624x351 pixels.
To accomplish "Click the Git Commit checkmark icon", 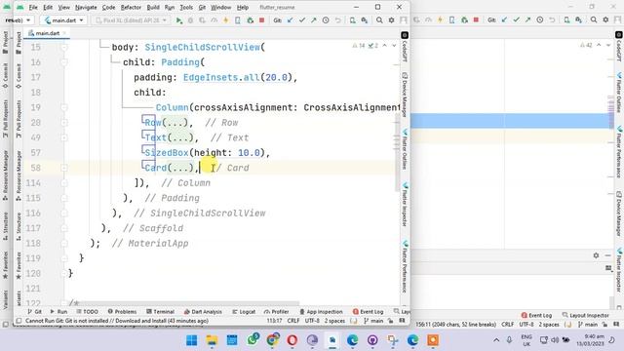I will (x=301, y=20).
